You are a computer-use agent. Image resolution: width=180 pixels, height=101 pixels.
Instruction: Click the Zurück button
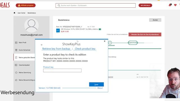[155, 20]
